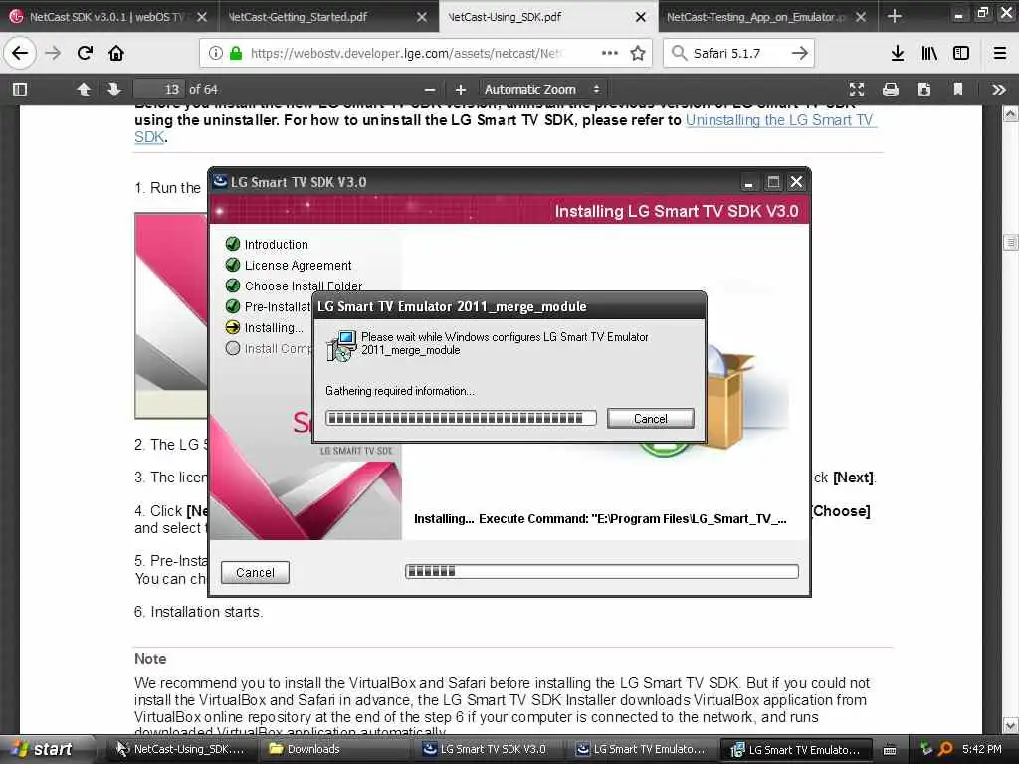Click the Introduction installer step
Screen dimensions: 1019x764
(x=276, y=245)
